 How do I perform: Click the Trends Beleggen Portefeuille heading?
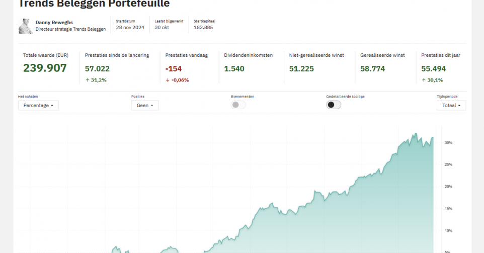click(x=94, y=4)
